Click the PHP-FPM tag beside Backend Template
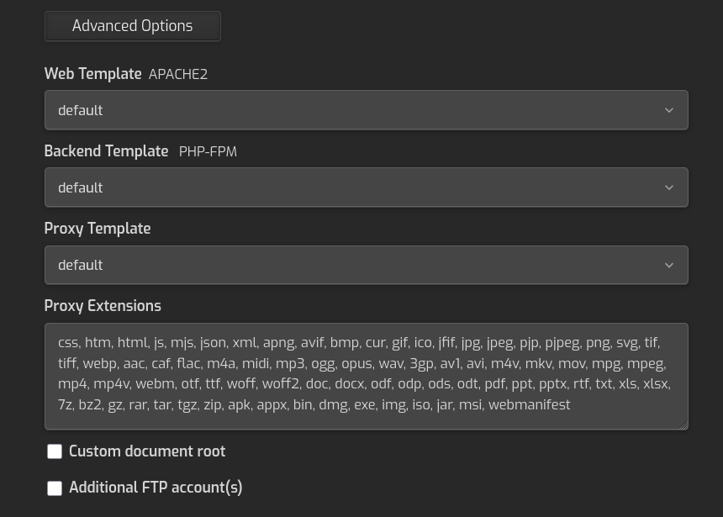The height and width of the screenshot is (517, 723). tap(208, 152)
